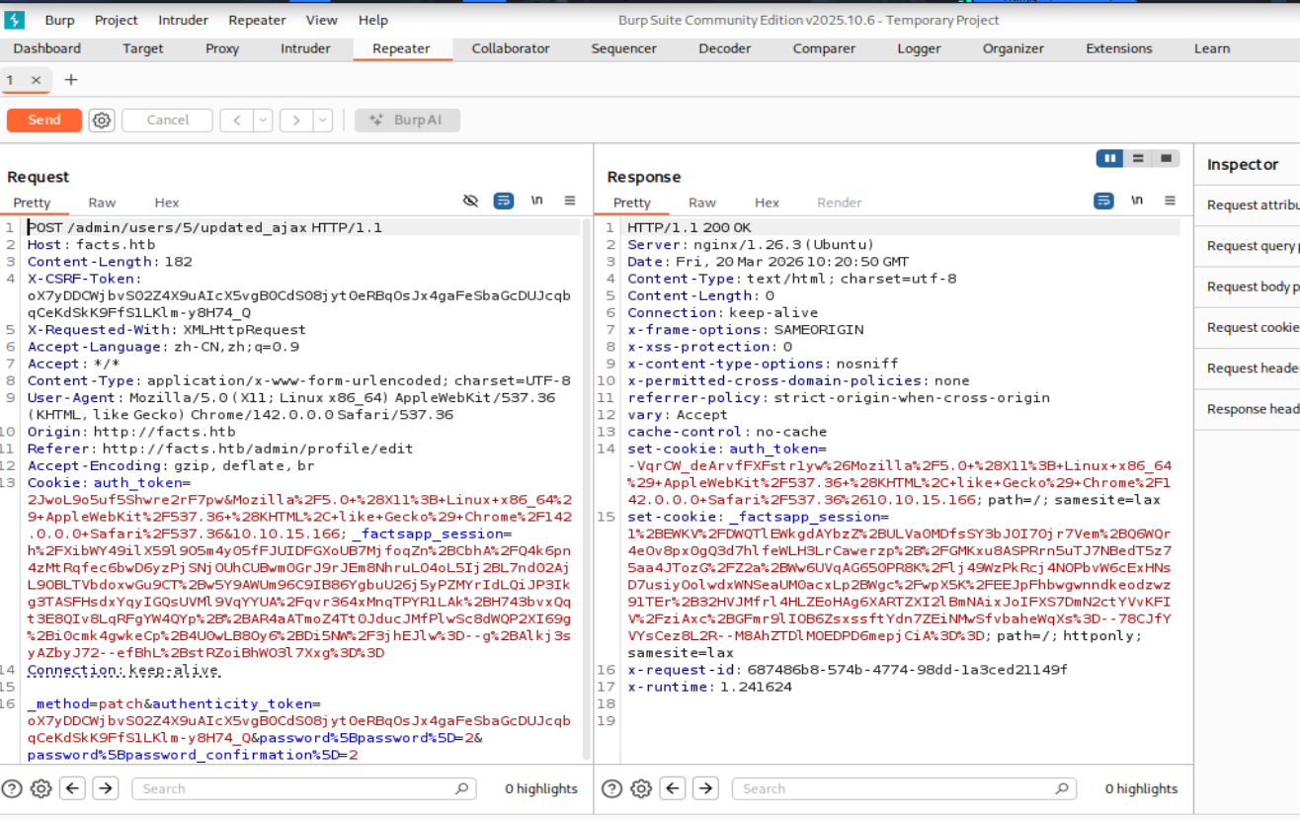The height and width of the screenshot is (820, 1300).
Task: Open search help in Request panel
Action: click(12, 788)
